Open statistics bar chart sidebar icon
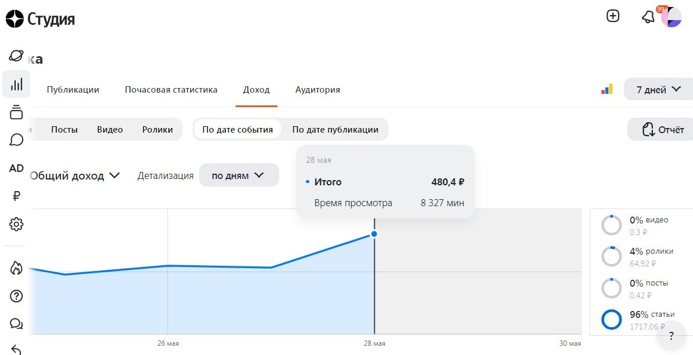The image size is (693, 355). click(x=16, y=84)
